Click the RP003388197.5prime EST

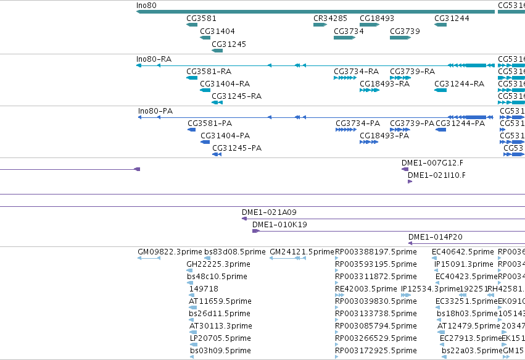click(337, 258)
